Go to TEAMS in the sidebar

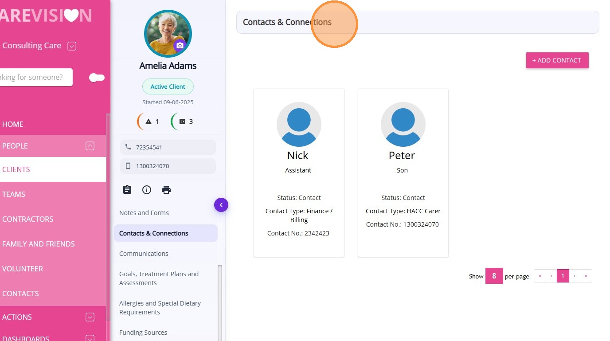(14, 194)
